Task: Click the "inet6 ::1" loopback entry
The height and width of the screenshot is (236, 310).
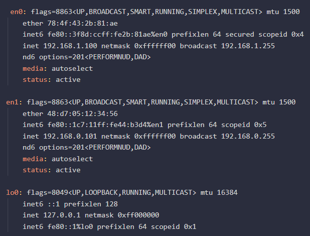Action: point(41,204)
